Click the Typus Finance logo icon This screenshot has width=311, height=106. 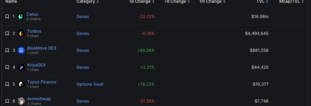point(21,84)
